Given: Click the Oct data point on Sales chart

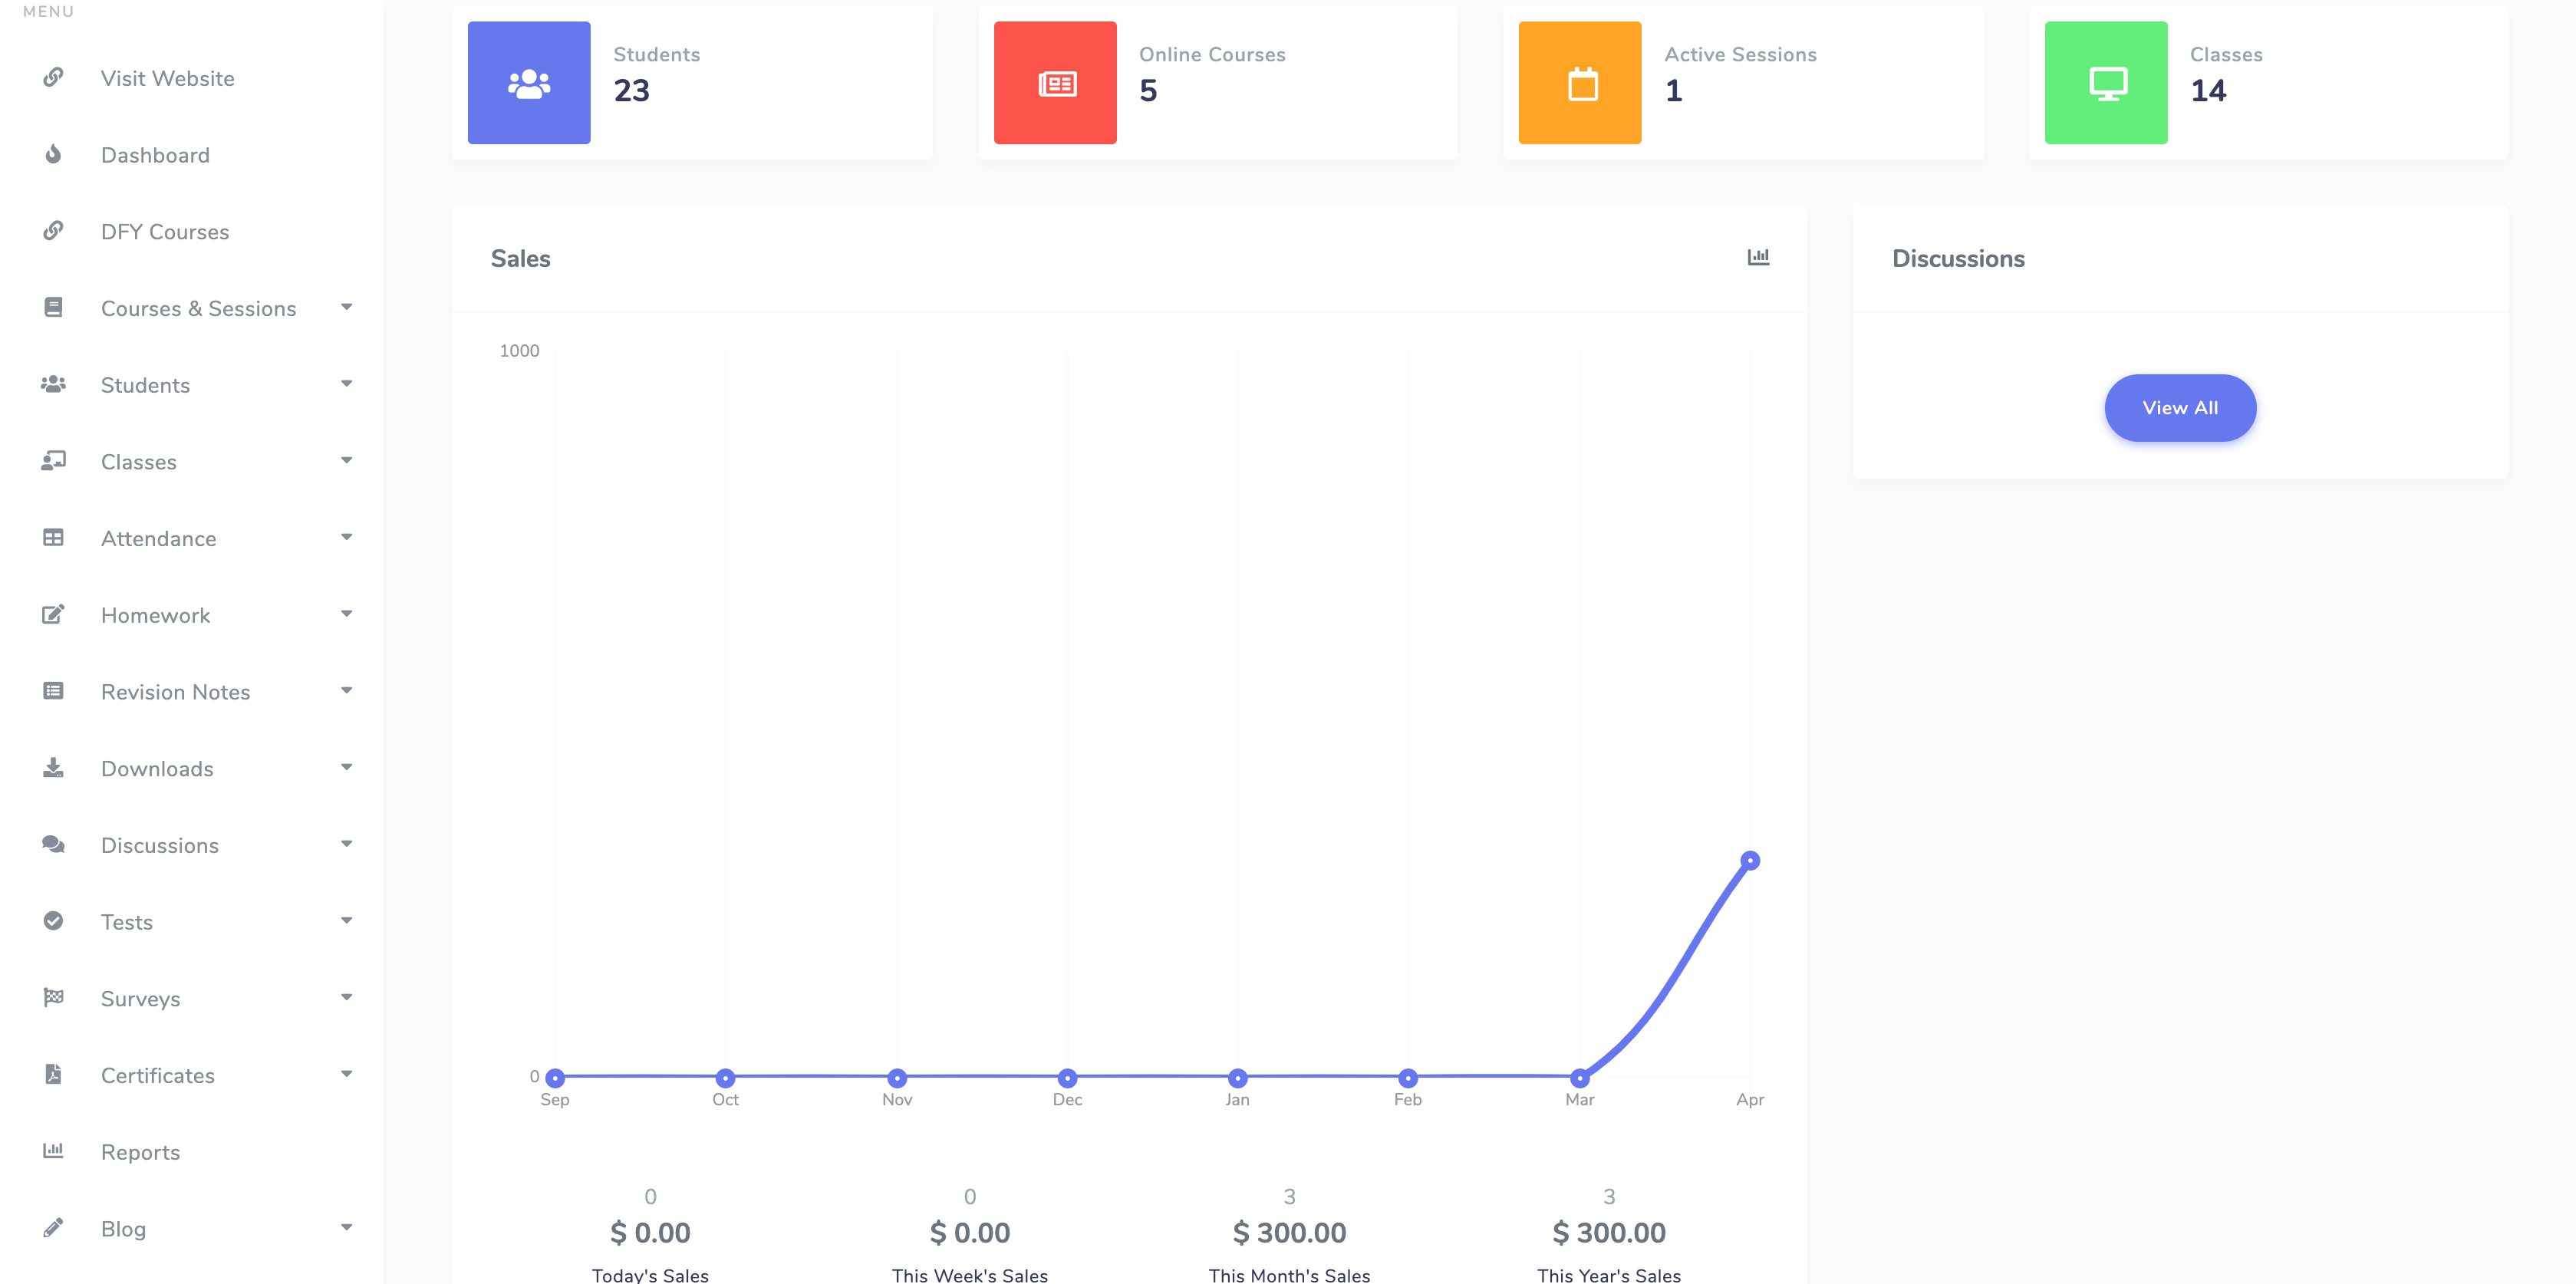Looking at the screenshot, I should (x=725, y=1077).
